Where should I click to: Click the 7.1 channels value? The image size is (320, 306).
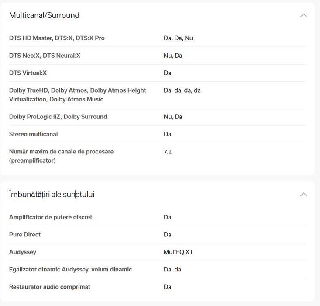(168, 152)
